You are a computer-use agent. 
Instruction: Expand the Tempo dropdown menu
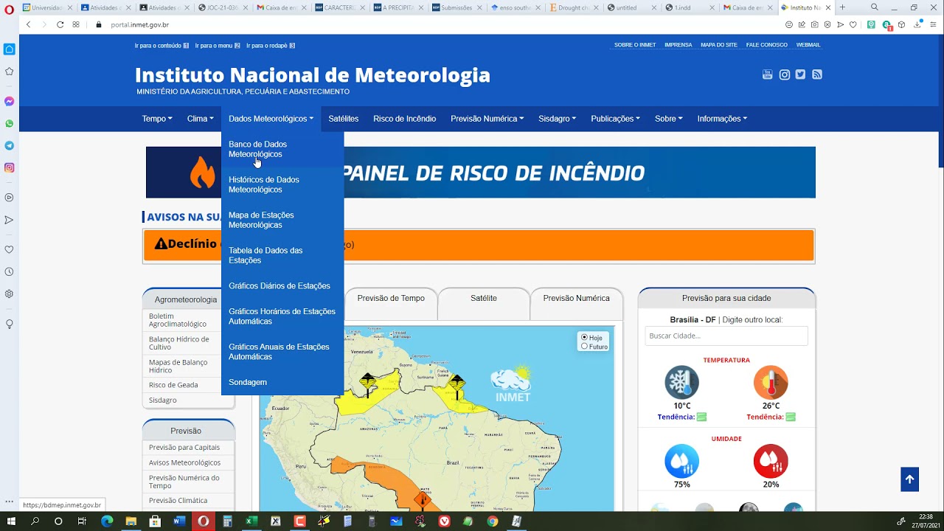(157, 119)
